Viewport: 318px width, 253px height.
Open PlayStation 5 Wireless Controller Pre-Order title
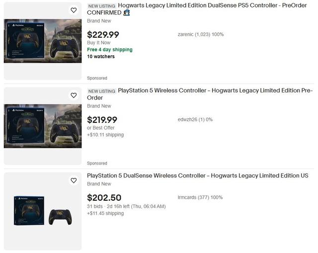coord(215,91)
